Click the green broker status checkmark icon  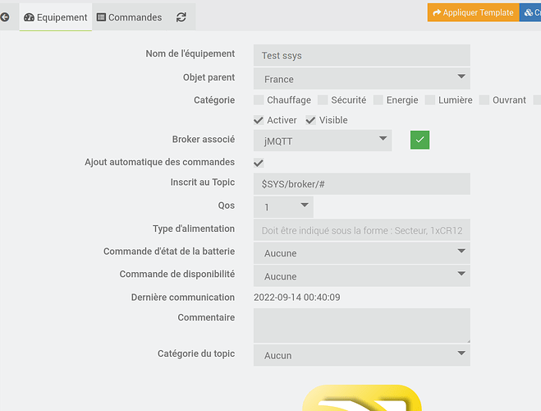click(x=420, y=140)
